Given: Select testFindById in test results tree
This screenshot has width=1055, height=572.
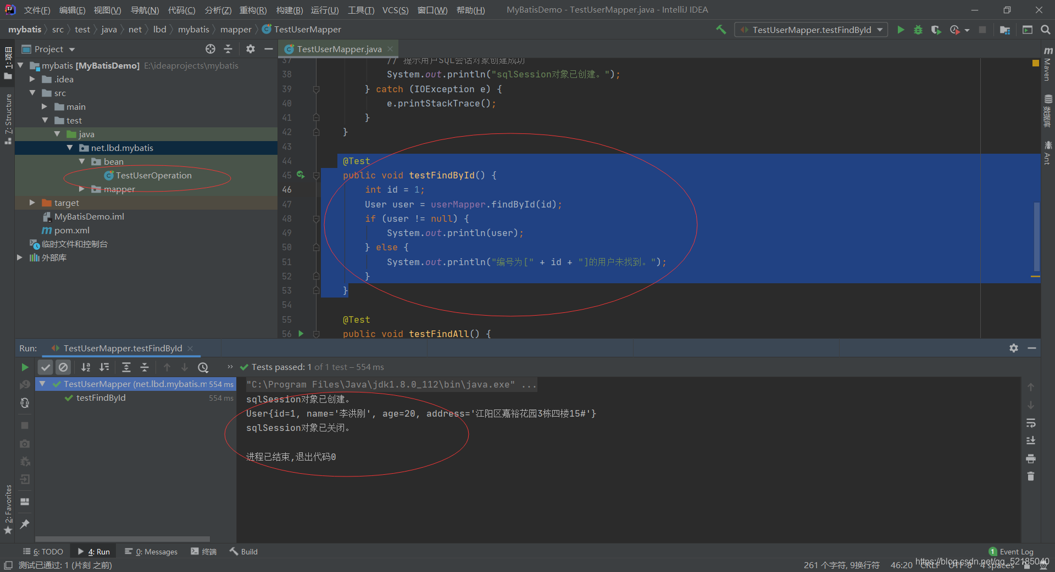Looking at the screenshot, I should pyautogui.click(x=101, y=398).
